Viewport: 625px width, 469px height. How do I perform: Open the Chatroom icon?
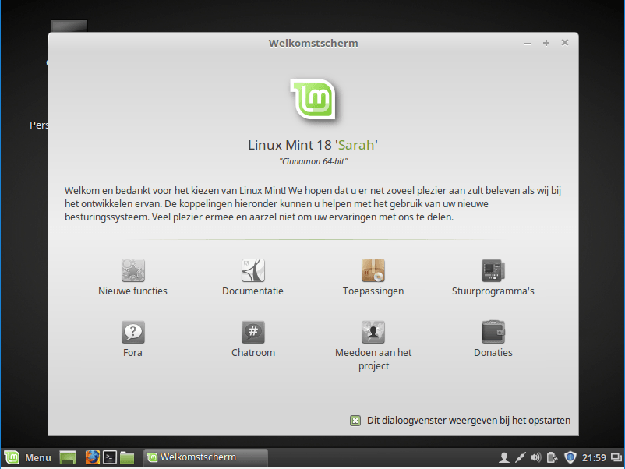tap(253, 333)
